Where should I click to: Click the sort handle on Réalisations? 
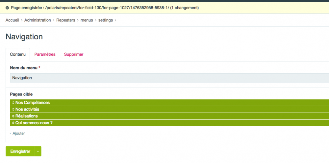[13, 116]
